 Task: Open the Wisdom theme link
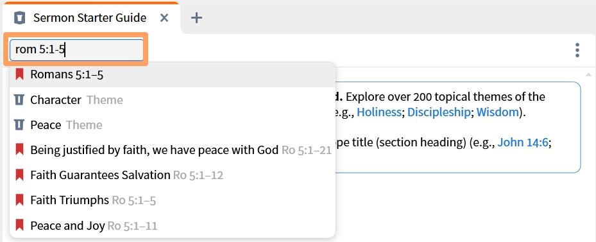tap(498, 112)
